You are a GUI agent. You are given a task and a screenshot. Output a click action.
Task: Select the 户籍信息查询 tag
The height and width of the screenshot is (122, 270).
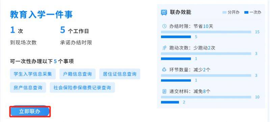point(78,74)
